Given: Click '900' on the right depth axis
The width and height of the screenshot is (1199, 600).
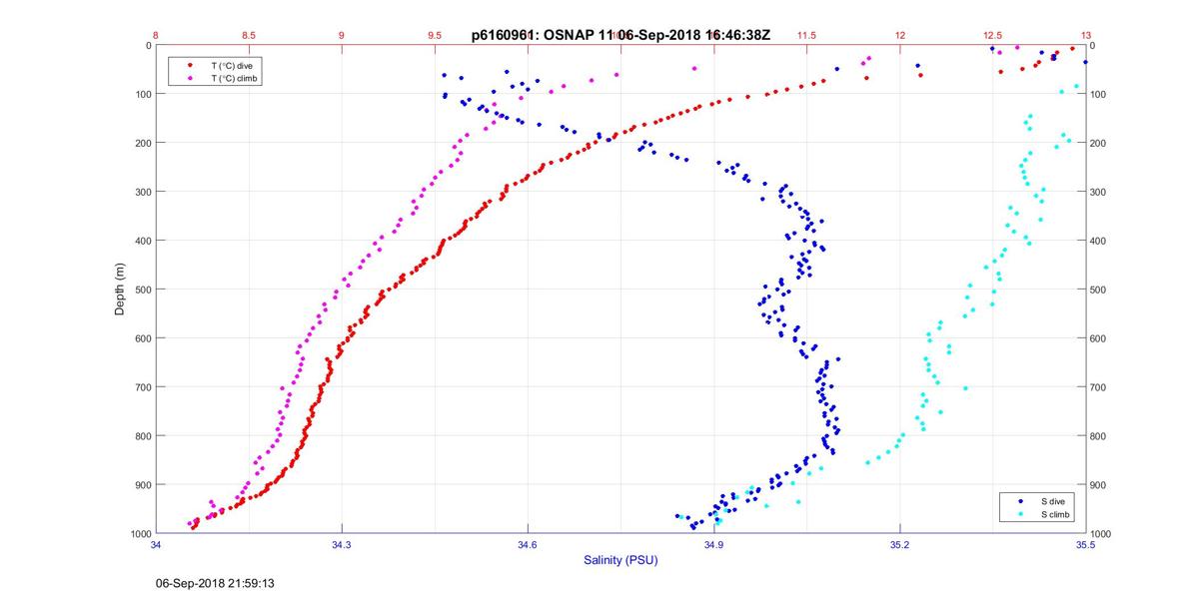Looking at the screenshot, I should click(x=1099, y=485).
